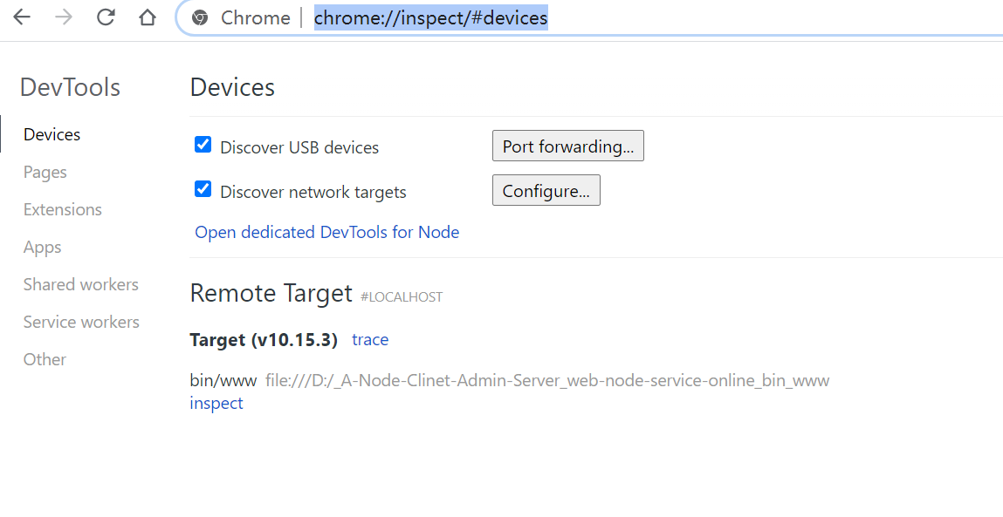This screenshot has width=1003, height=517.
Task: Select the Other section in sidebar
Action: pos(45,359)
